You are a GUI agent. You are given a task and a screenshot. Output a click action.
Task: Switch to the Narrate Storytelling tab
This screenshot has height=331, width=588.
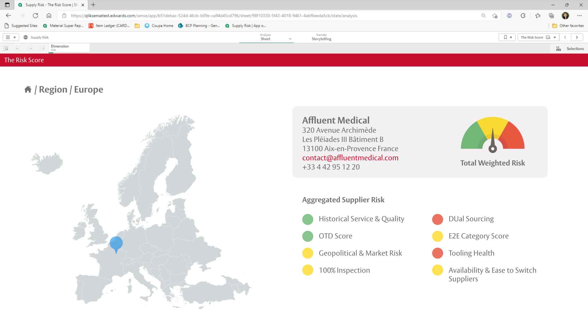click(x=321, y=37)
